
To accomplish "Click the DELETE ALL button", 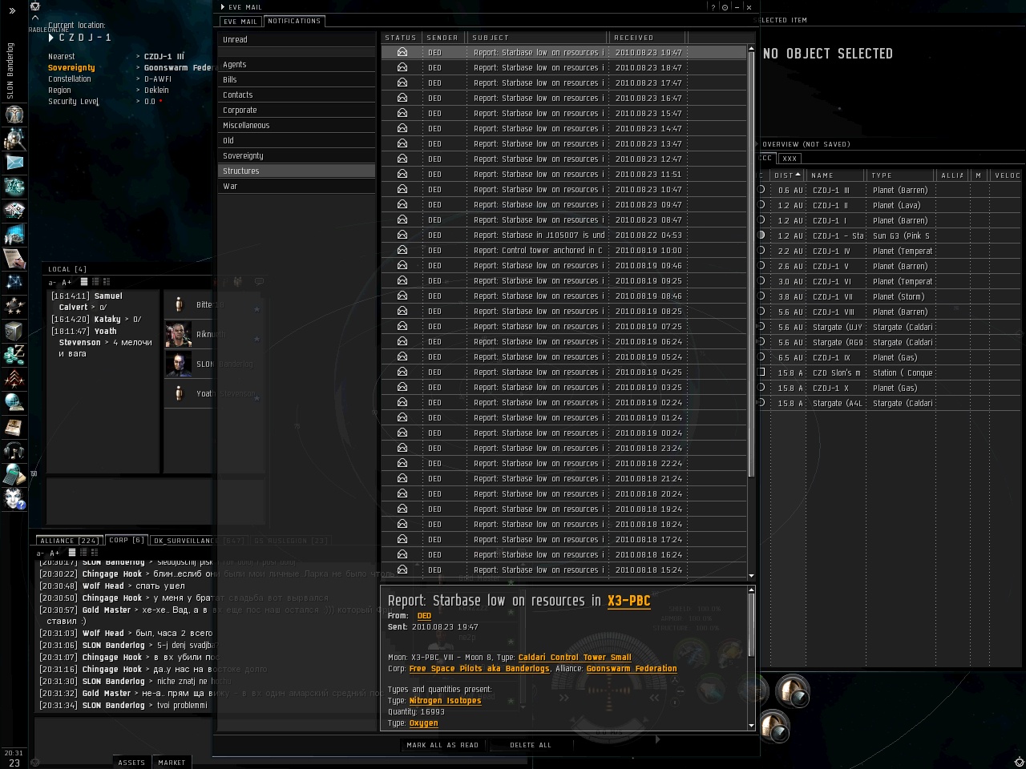I will click(x=530, y=745).
